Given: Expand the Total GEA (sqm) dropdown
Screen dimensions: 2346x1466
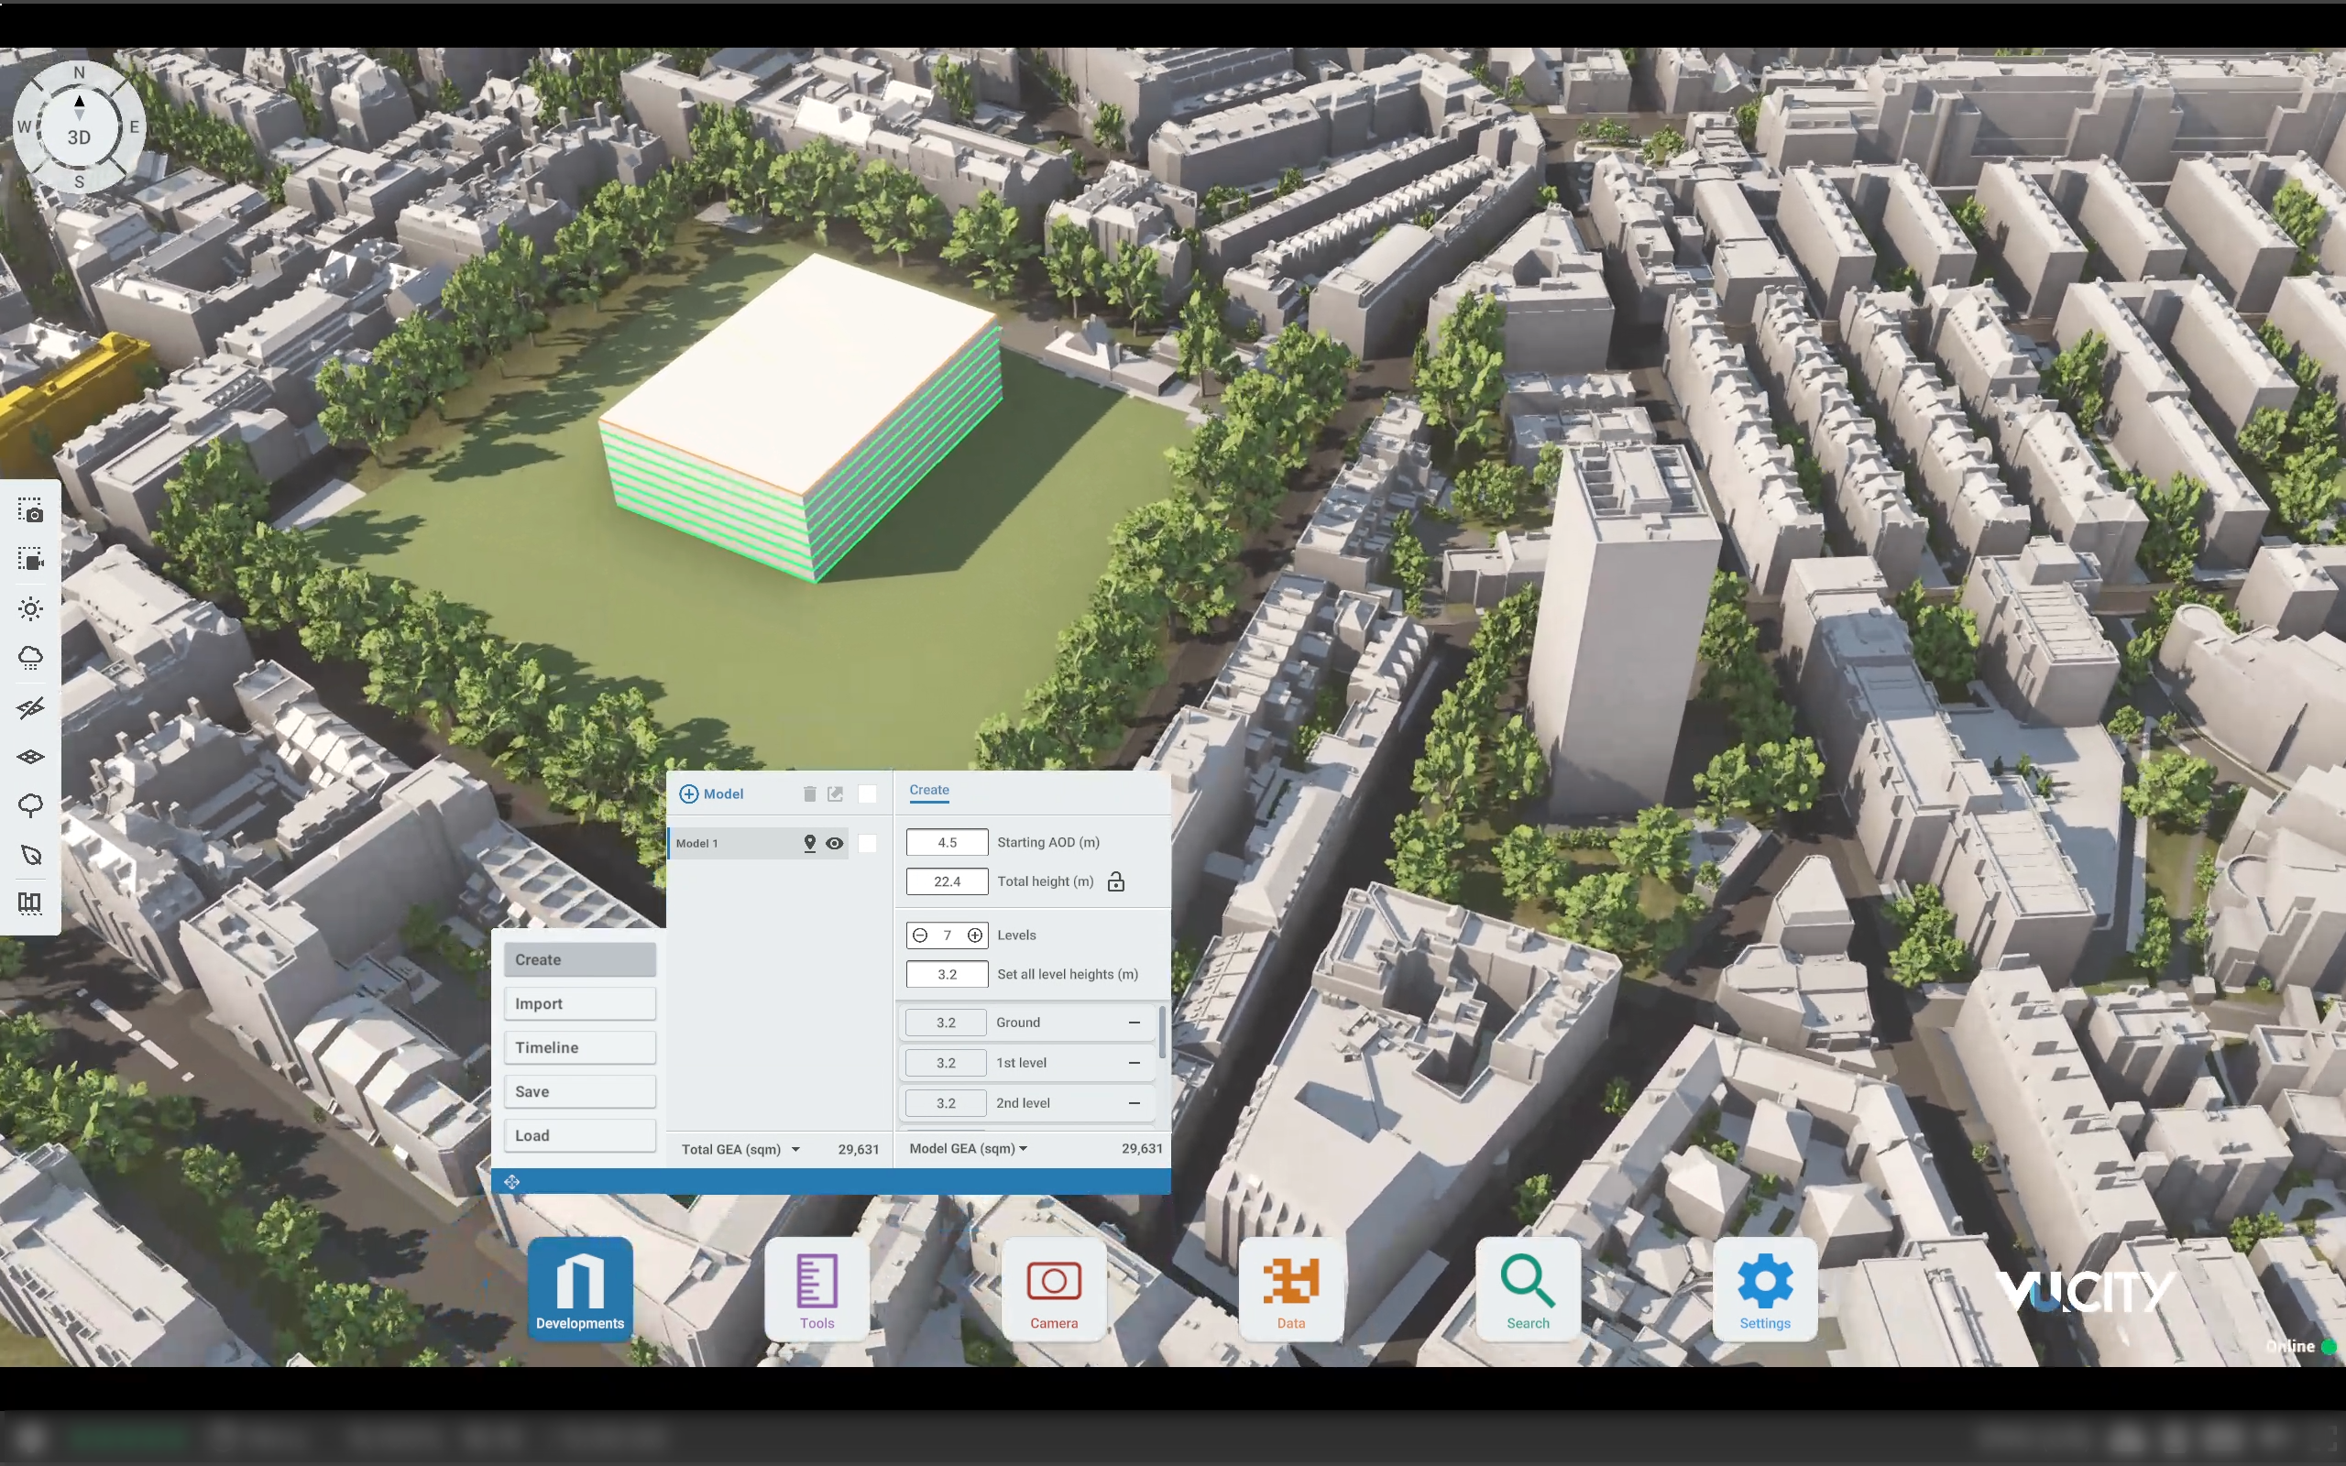Looking at the screenshot, I should click(x=795, y=1150).
